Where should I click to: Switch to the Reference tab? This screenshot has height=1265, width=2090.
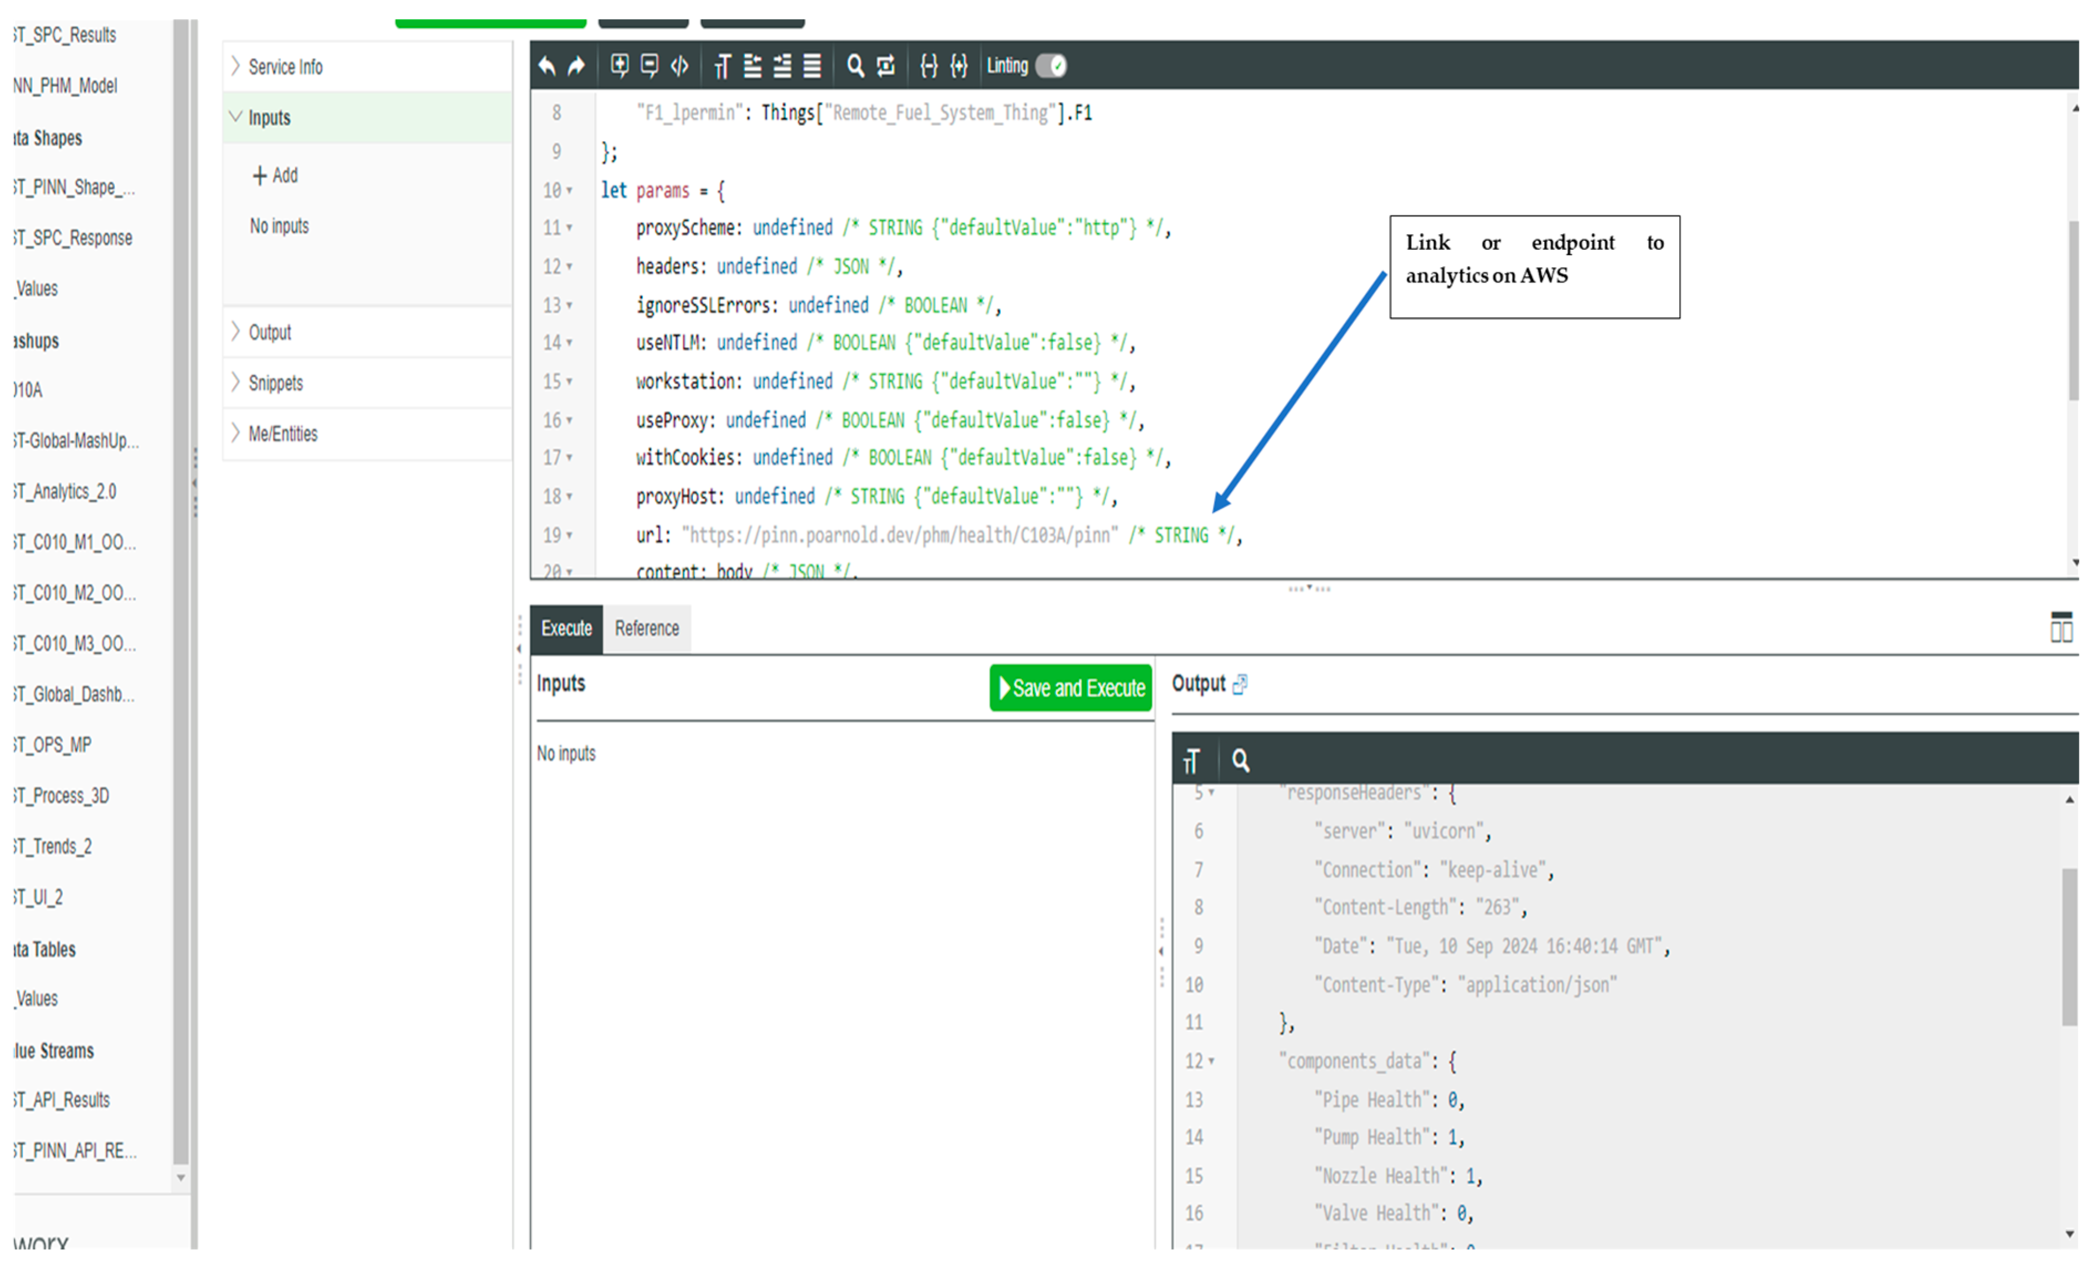coord(647,629)
